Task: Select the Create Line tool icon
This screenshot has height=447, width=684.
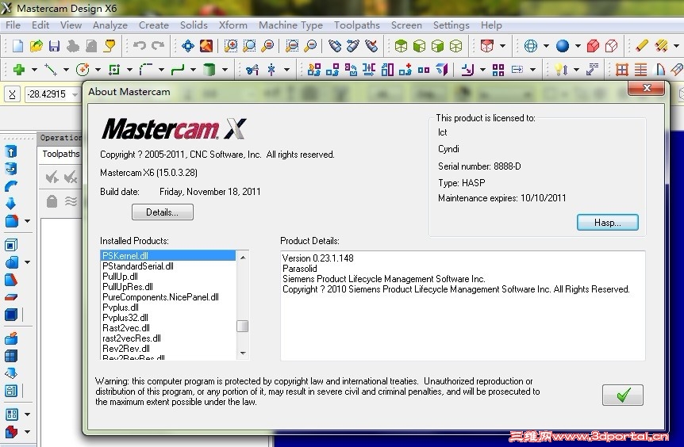Action: click(51, 69)
